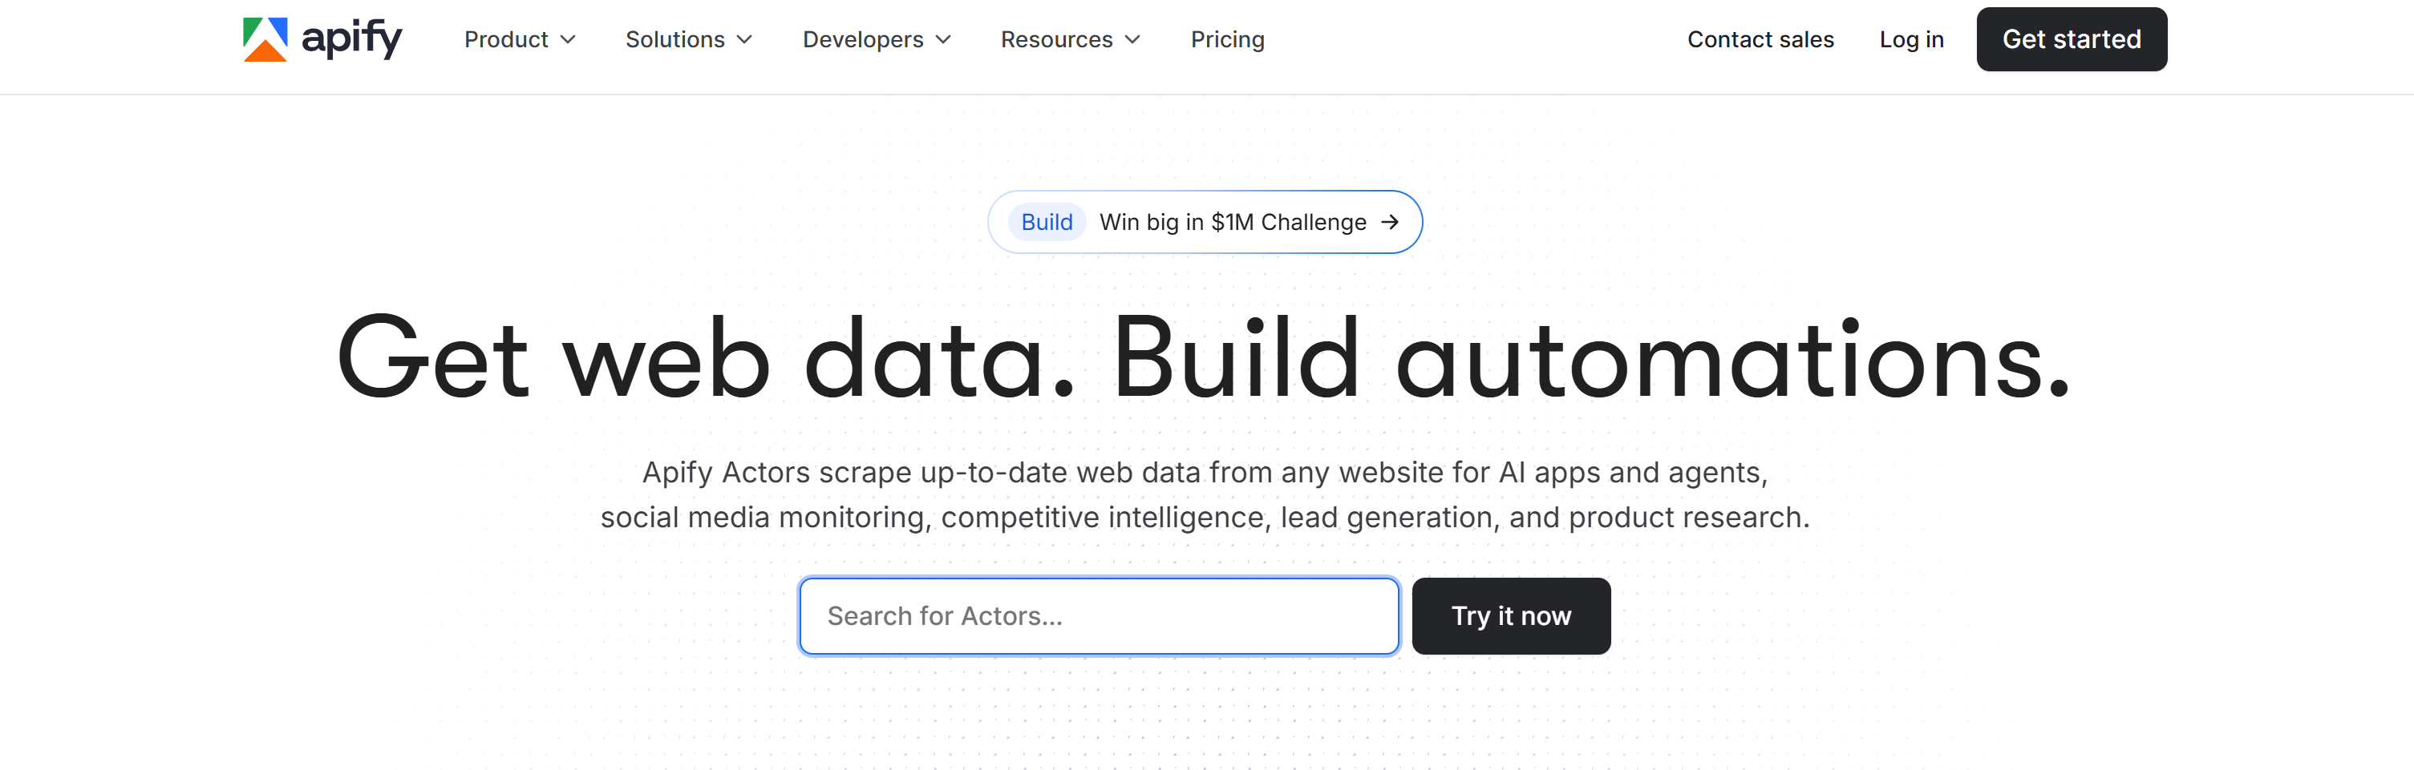Expand the Solutions dropdown chevron
Image resolution: width=2414 pixels, height=770 pixels.
click(x=745, y=39)
